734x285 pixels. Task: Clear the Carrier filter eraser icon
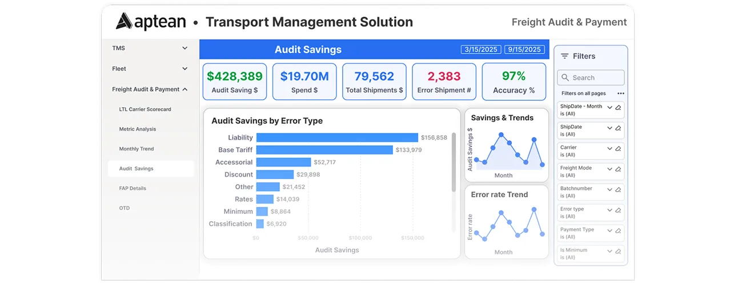tap(618, 148)
